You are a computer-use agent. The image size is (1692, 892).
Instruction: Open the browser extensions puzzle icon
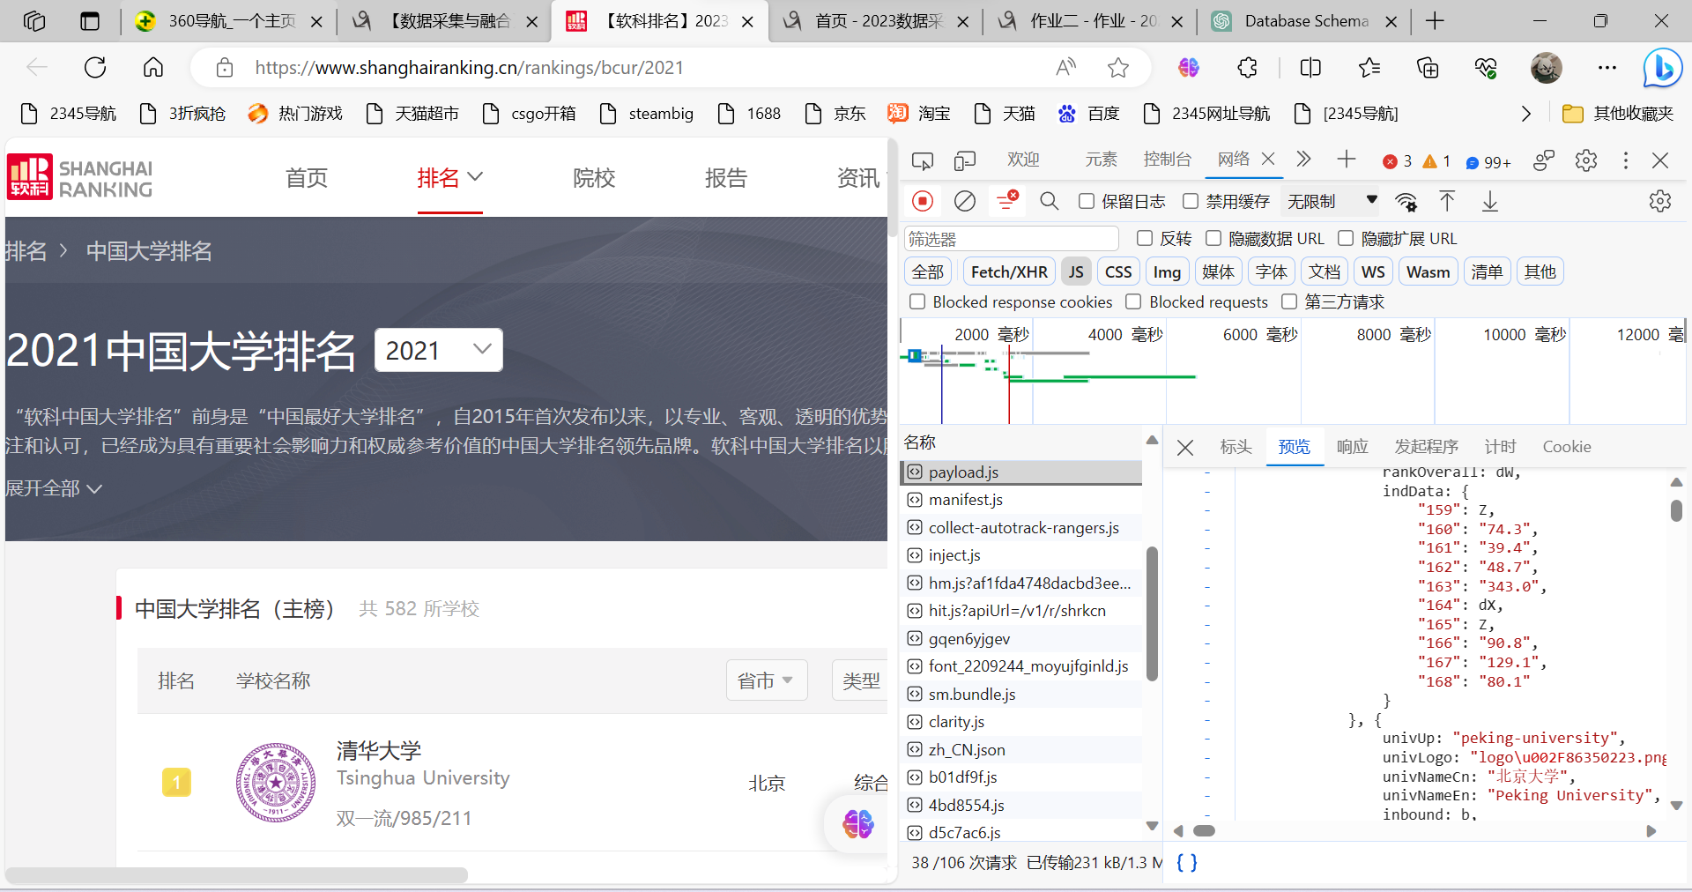1247,67
